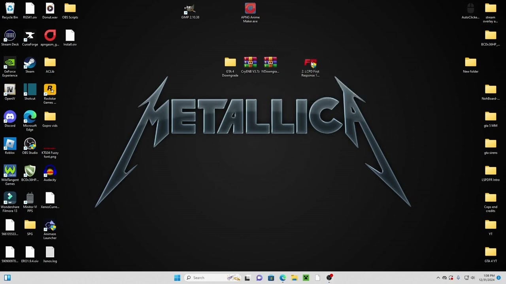Select the SPG folder
This screenshot has height=284, width=506.
point(30,228)
